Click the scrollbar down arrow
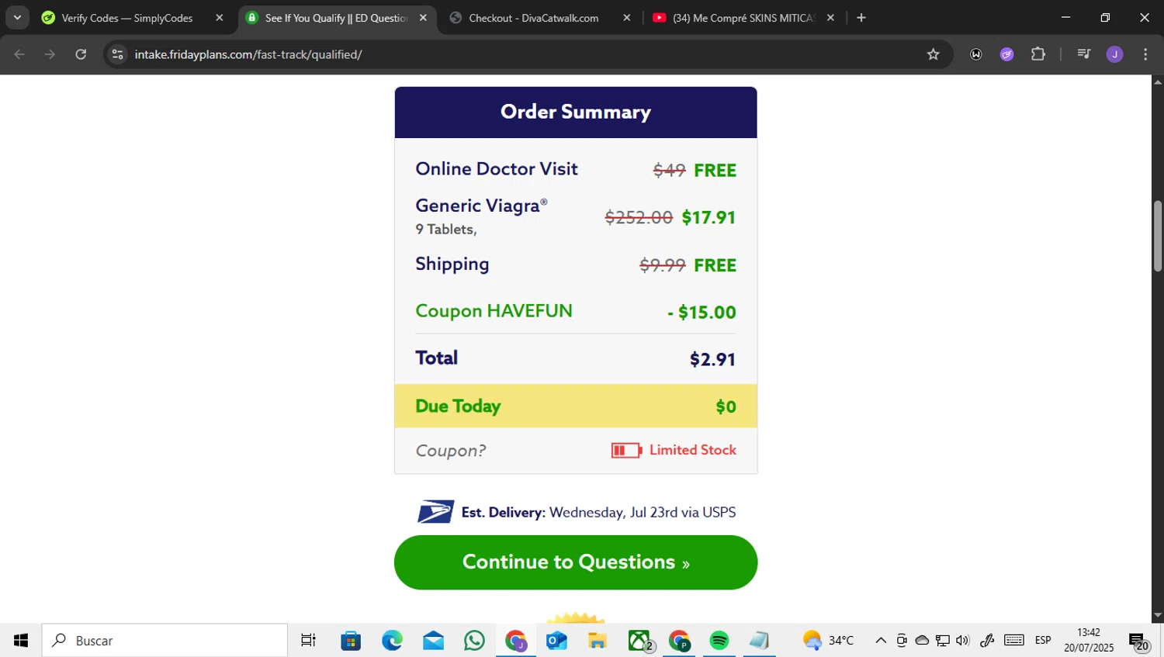Image resolution: width=1164 pixels, height=657 pixels. click(1157, 616)
